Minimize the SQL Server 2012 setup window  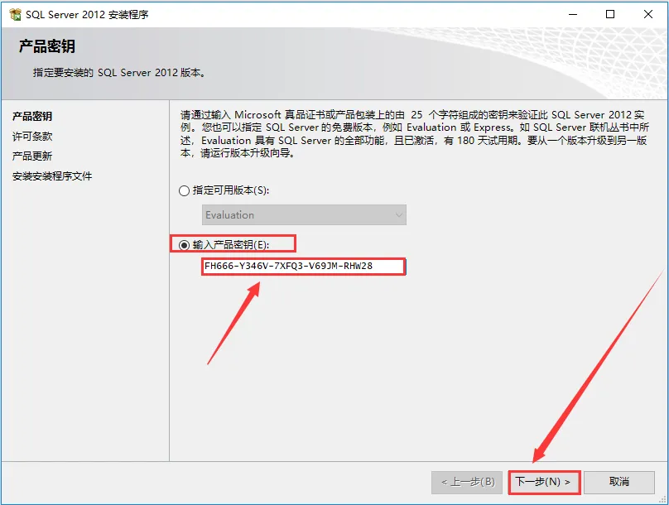(x=573, y=15)
